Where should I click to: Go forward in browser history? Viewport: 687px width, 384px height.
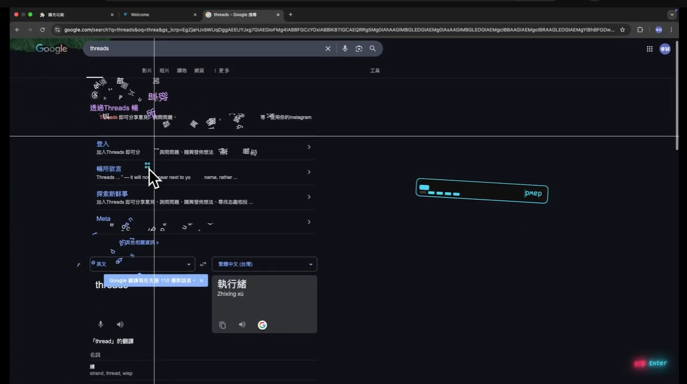pyautogui.click(x=30, y=30)
